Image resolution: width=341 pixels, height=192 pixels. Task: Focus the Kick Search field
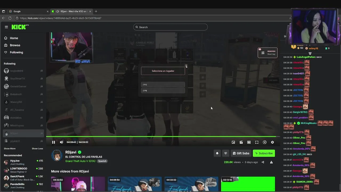(x=170, y=27)
